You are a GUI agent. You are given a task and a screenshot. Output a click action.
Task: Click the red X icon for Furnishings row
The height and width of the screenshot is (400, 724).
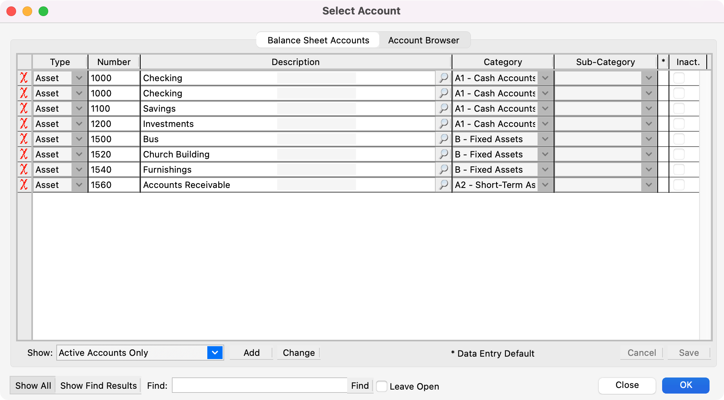24,169
